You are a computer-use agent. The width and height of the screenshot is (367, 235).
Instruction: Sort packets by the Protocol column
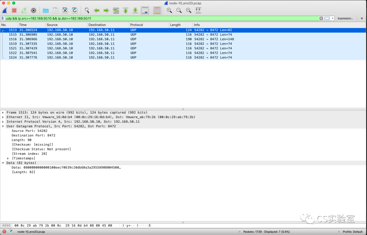click(149, 25)
